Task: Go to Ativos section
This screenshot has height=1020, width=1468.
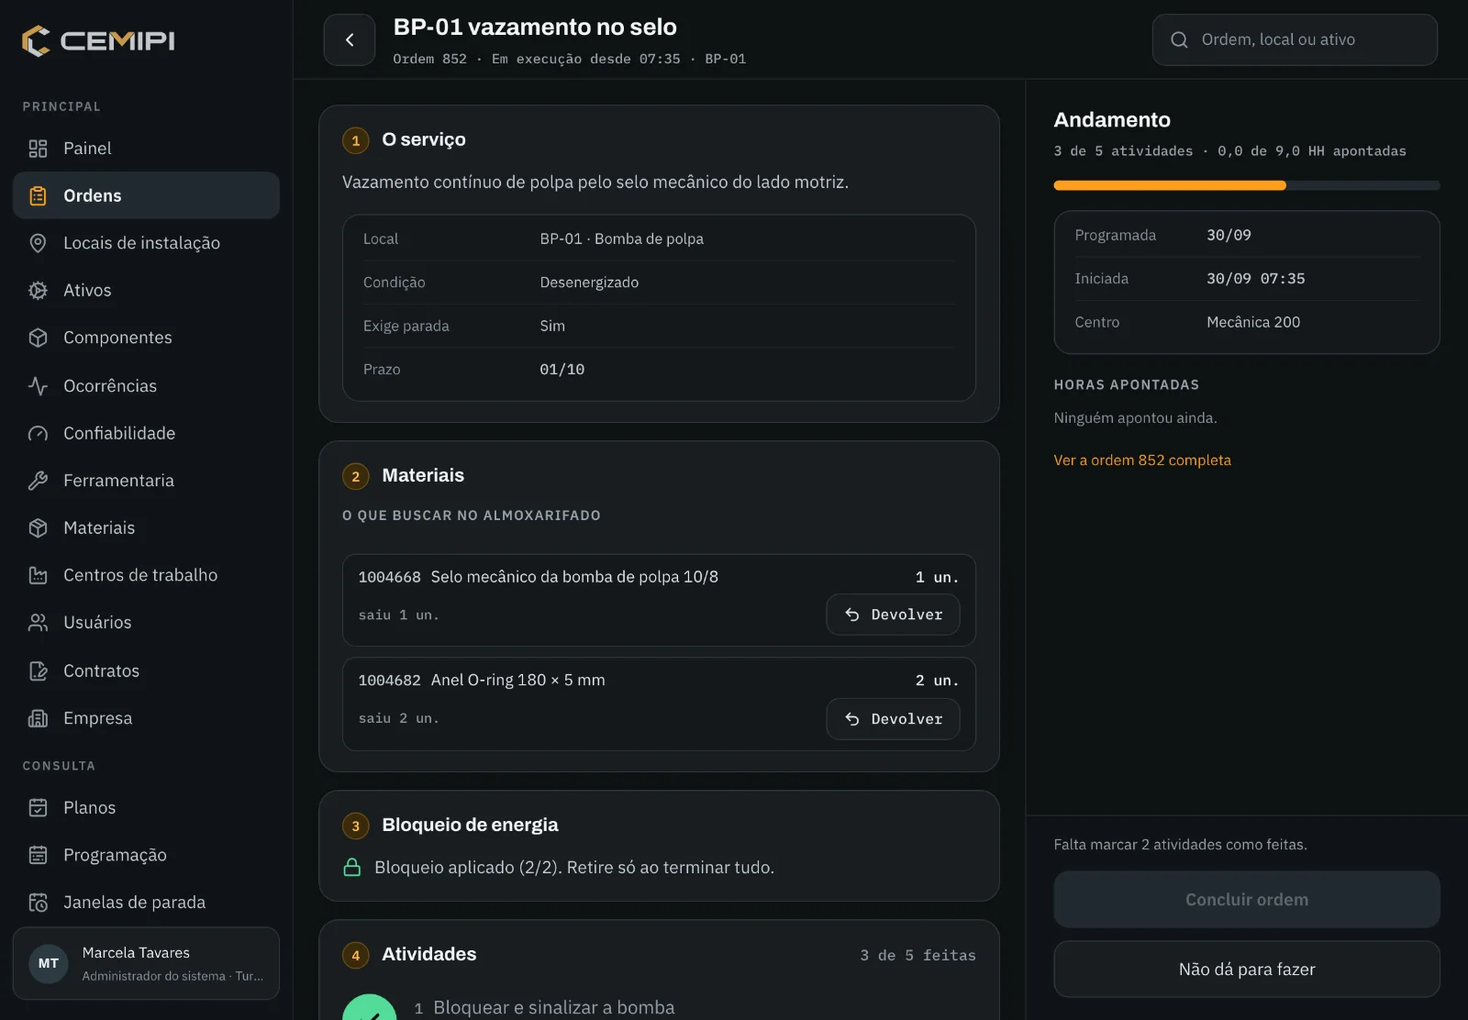Action: 146,290
